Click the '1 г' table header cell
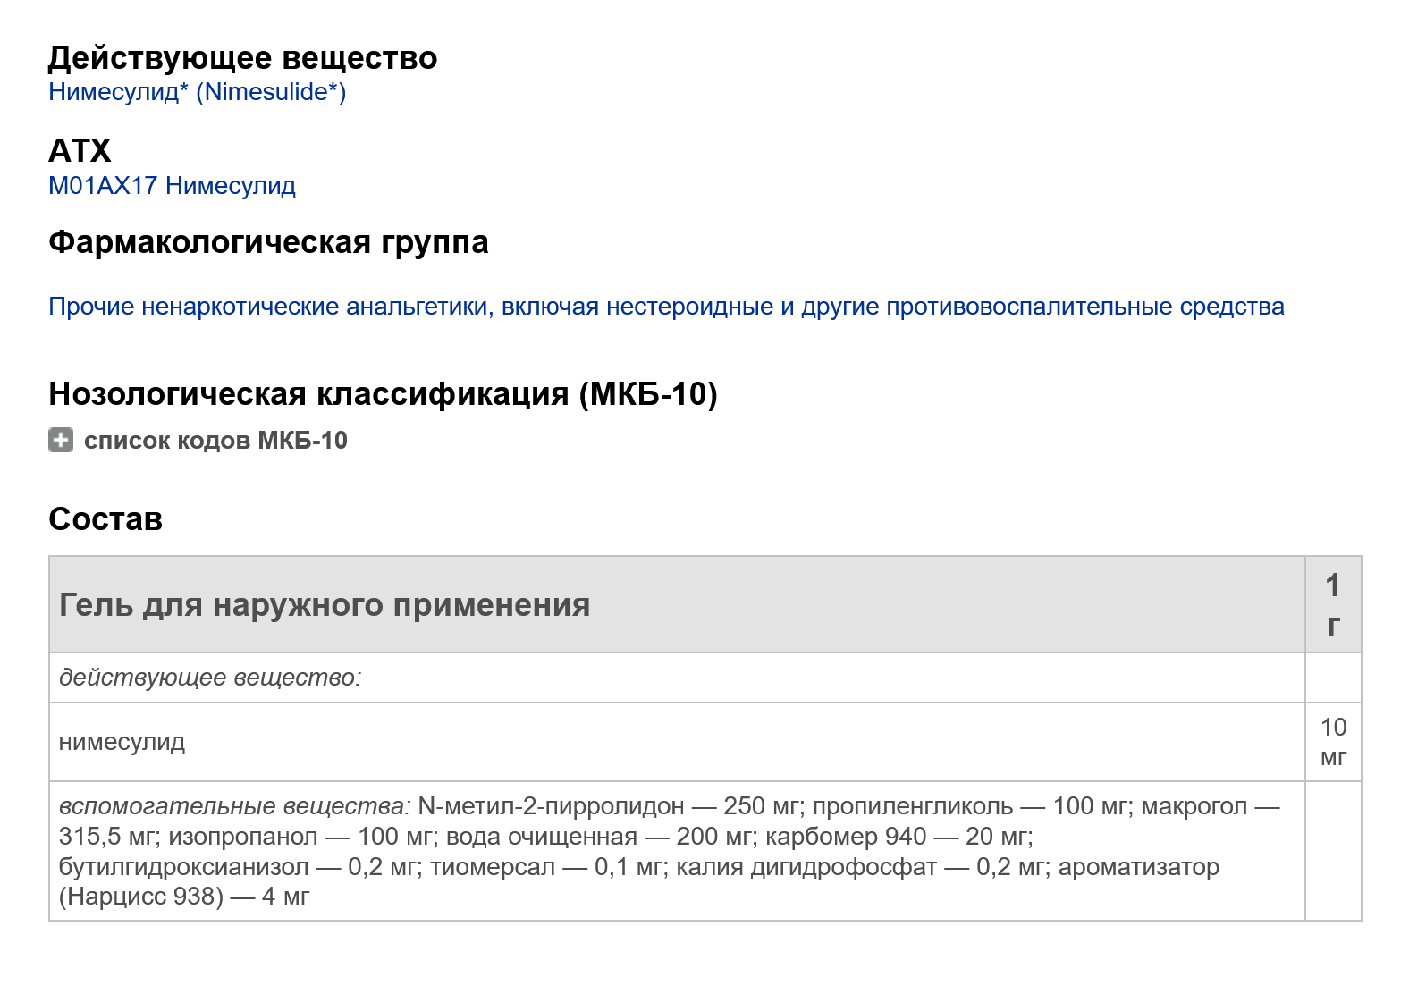 tap(1333, 605)
